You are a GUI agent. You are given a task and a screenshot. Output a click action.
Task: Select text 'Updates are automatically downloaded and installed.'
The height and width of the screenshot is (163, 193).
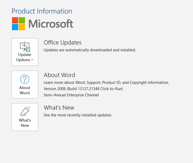click(90, 50)
